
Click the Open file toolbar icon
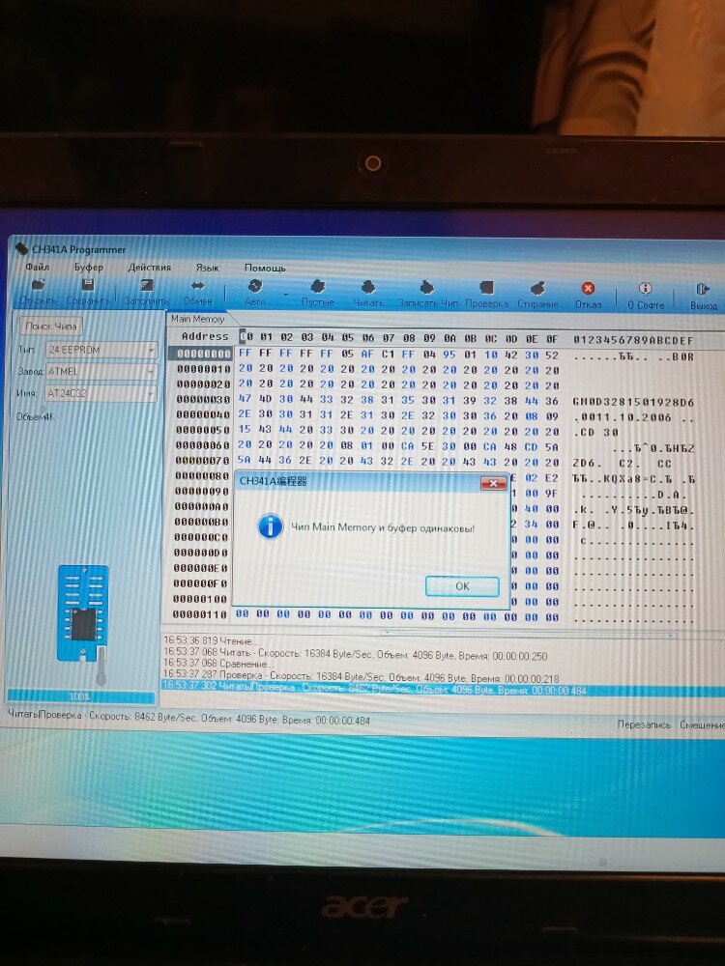point(39,285)
